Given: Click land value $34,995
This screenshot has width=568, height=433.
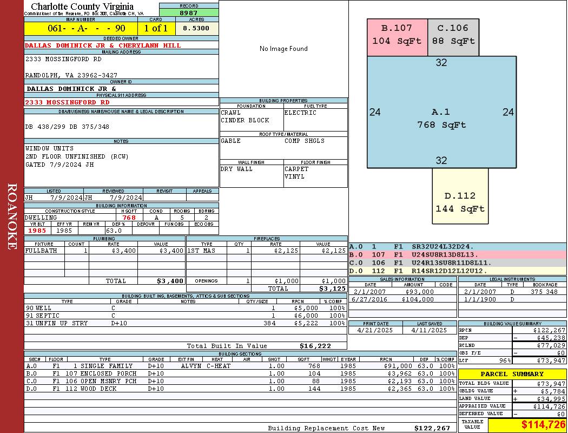Looking at the screenshot, I should 551,398.
